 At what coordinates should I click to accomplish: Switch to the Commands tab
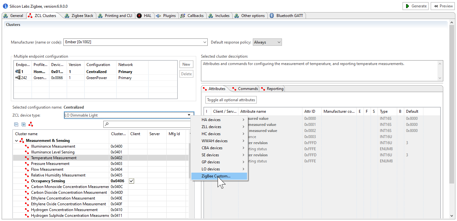coord(245,89)
